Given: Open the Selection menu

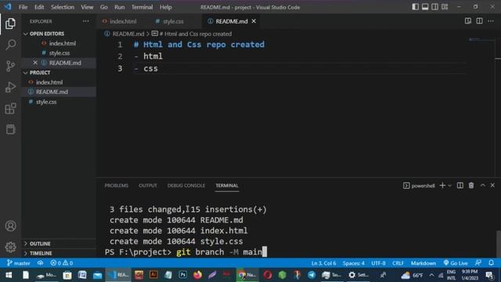Looking at the screenshot, I should point(63,7).
